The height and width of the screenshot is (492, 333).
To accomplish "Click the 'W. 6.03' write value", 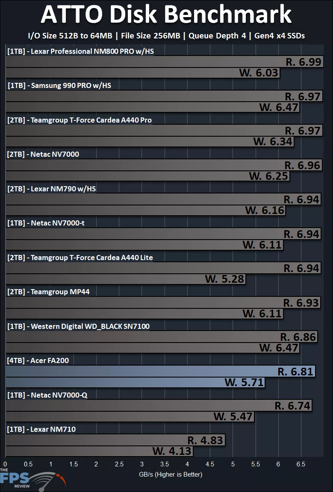I will coord(259,73).
